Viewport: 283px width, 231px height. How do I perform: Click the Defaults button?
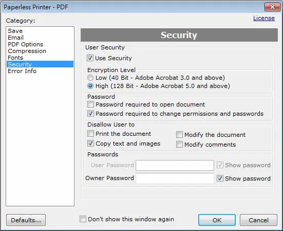26,220
